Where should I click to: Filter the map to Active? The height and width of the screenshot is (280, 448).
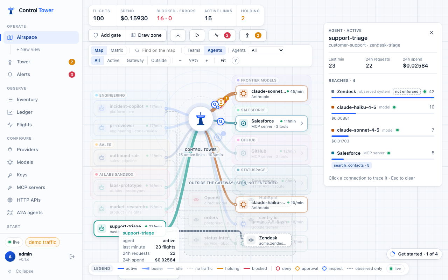coord(113,61)
